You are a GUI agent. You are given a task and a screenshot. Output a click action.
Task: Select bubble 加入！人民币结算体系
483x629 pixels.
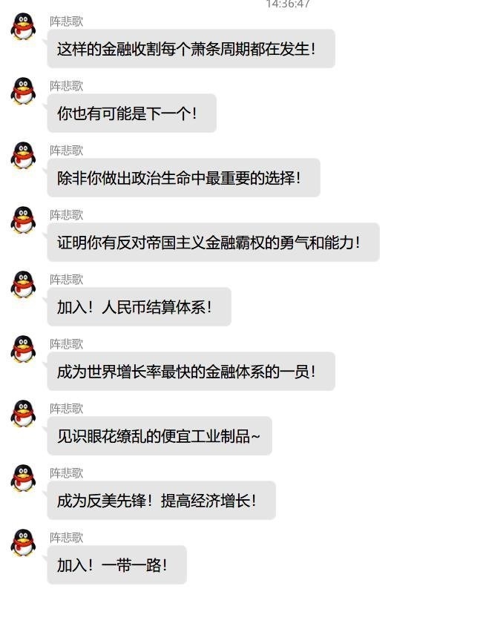(x=139, y=307)
